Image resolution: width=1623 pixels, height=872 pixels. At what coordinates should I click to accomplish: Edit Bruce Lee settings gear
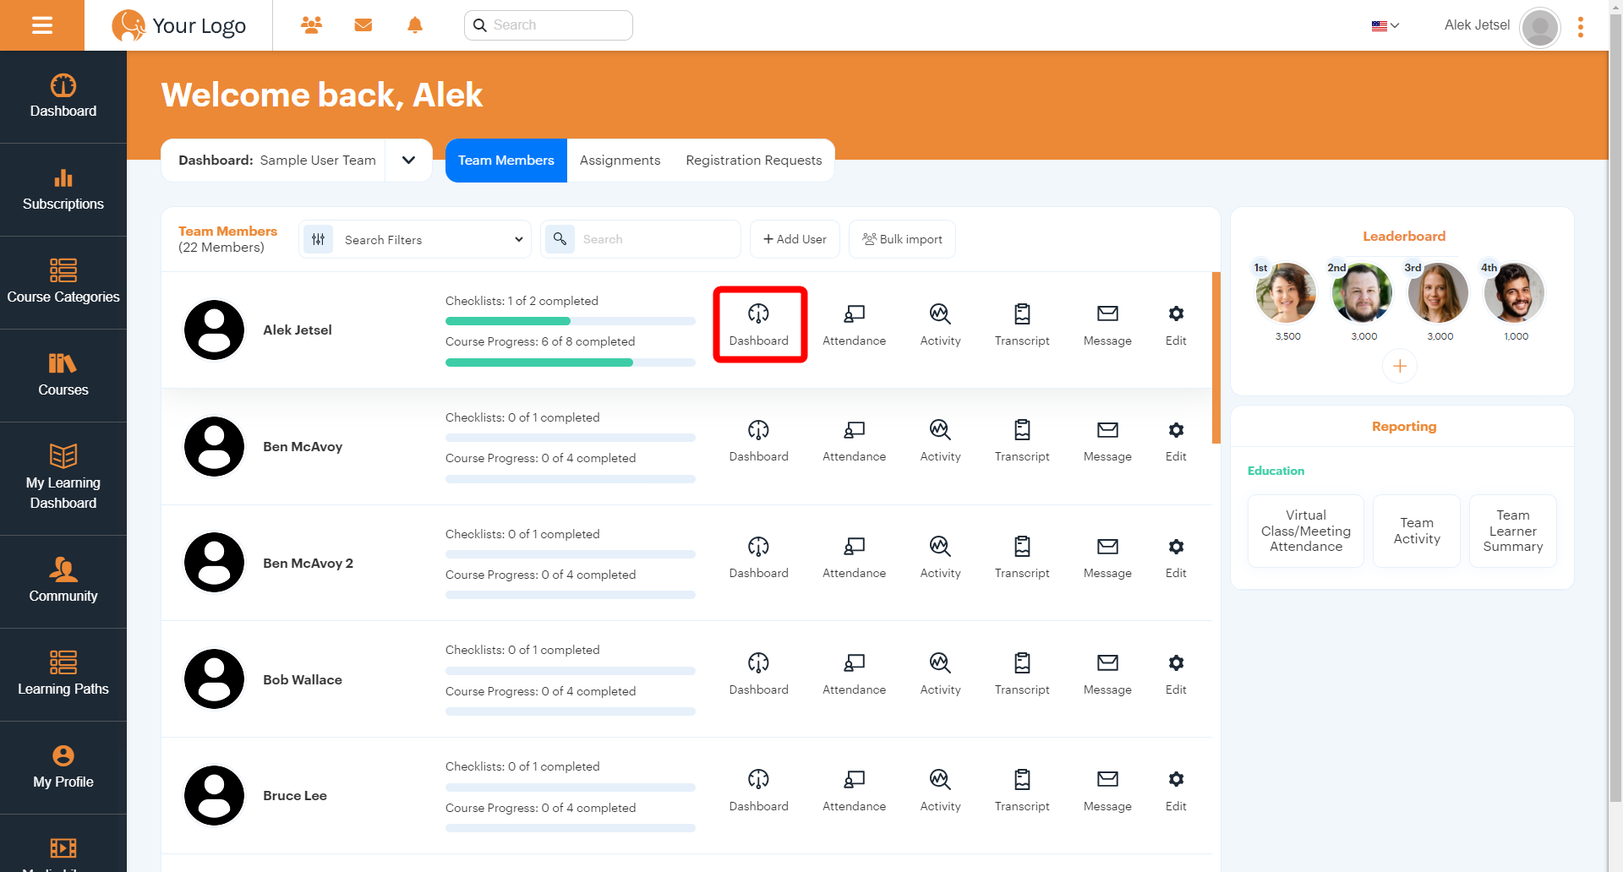[1176, 791]
